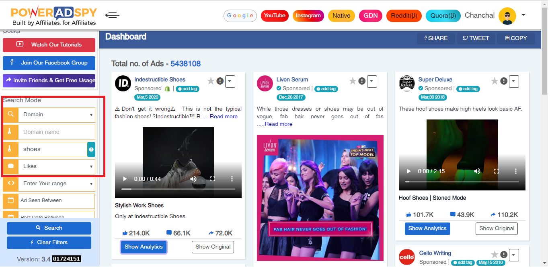The image size is (550, 267).
Task: Click the Clear Filters button
Action: point(49,243)
